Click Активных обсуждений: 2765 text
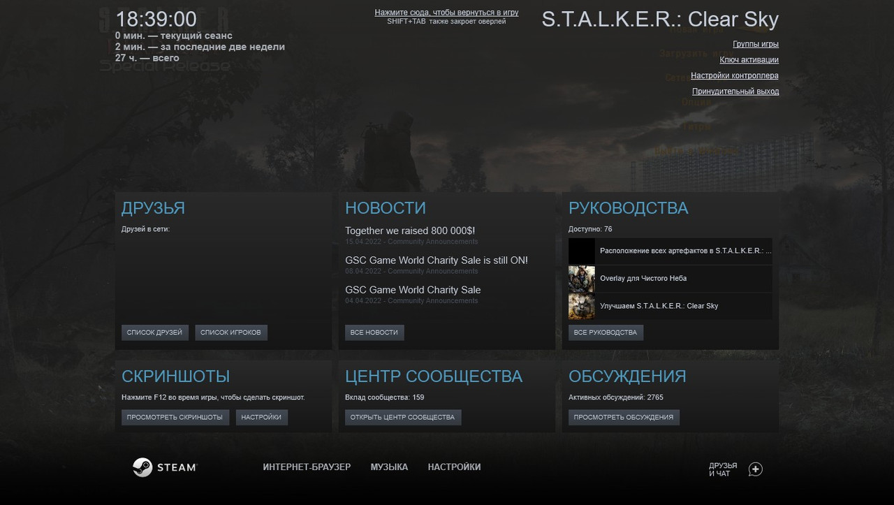 [616, 397]
